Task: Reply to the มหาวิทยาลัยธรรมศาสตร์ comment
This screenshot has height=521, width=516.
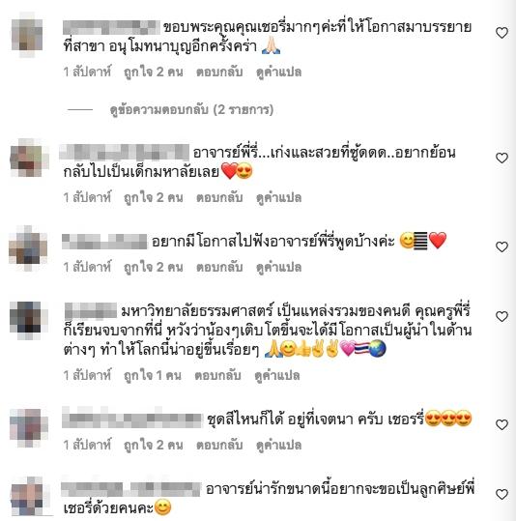Action: (x=217, y=375)
